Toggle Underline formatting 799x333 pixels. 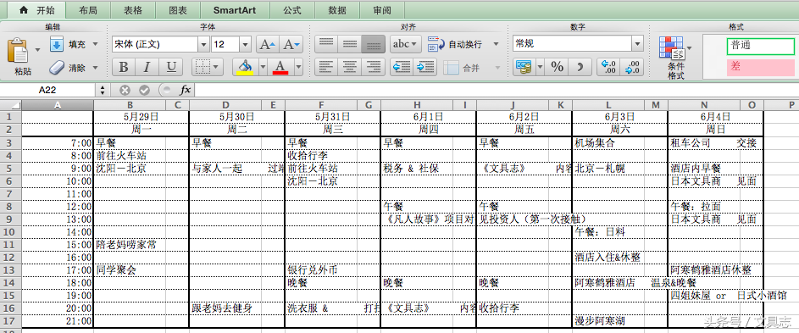click(171, 67)
